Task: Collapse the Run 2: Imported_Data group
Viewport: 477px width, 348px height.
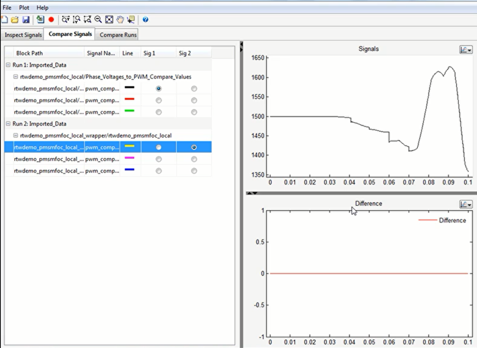Action: (x=8, y=124)
